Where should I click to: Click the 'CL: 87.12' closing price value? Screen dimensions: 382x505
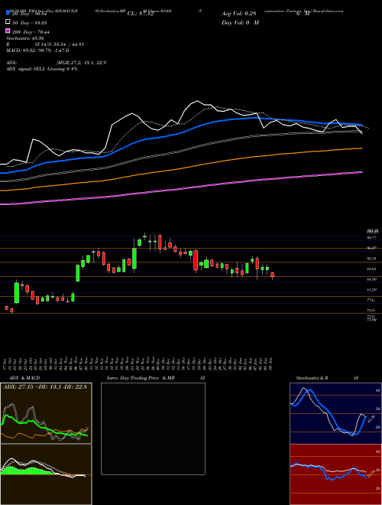pyautogui.click(x=141, y=14)
